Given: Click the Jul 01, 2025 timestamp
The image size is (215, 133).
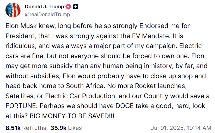Looking at the screenshot, I should [x=181, y=128].
